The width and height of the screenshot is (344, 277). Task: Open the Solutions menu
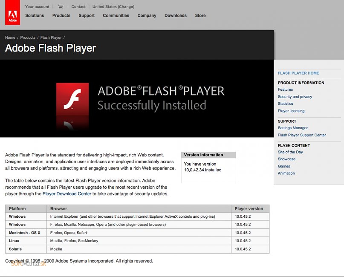coord(35,16)
